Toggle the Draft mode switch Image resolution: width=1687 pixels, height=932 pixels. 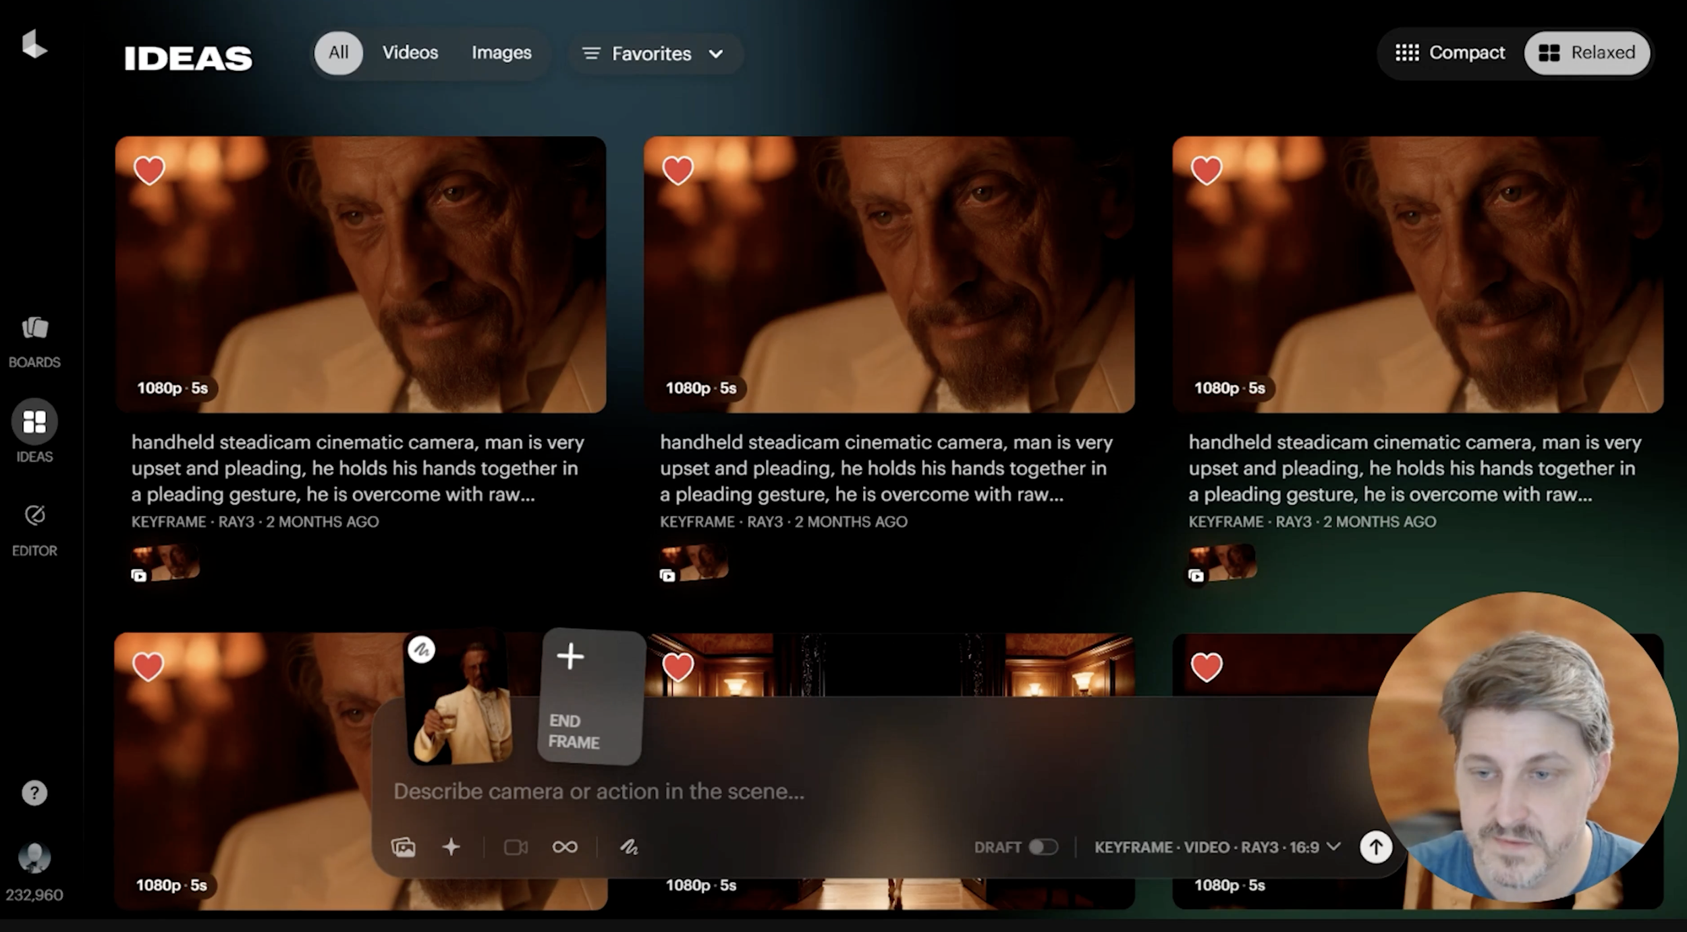(x=1043, y=846)
